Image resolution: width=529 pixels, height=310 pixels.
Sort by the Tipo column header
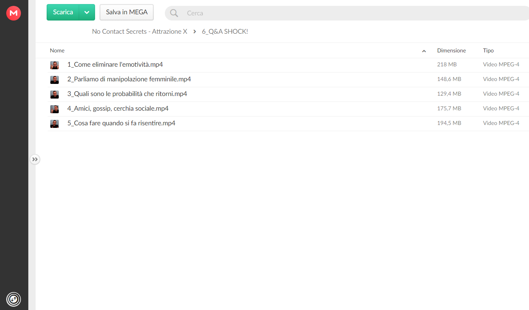[488, 51]
